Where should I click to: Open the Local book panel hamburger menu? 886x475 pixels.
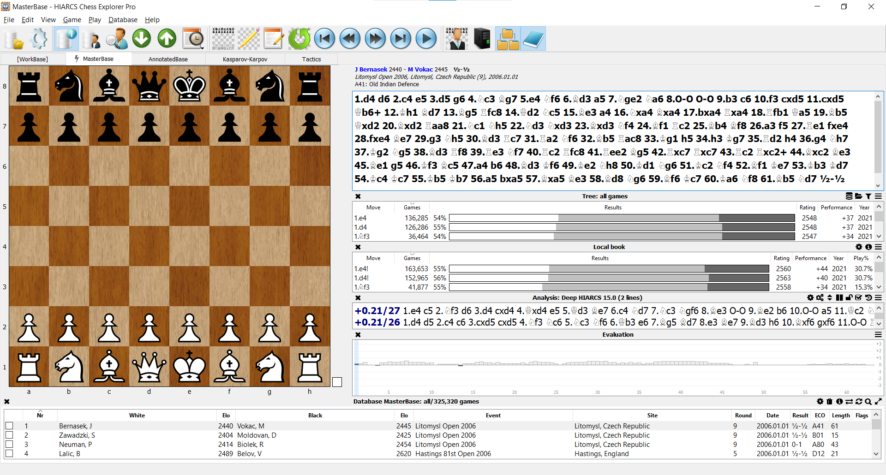point(878,247)
